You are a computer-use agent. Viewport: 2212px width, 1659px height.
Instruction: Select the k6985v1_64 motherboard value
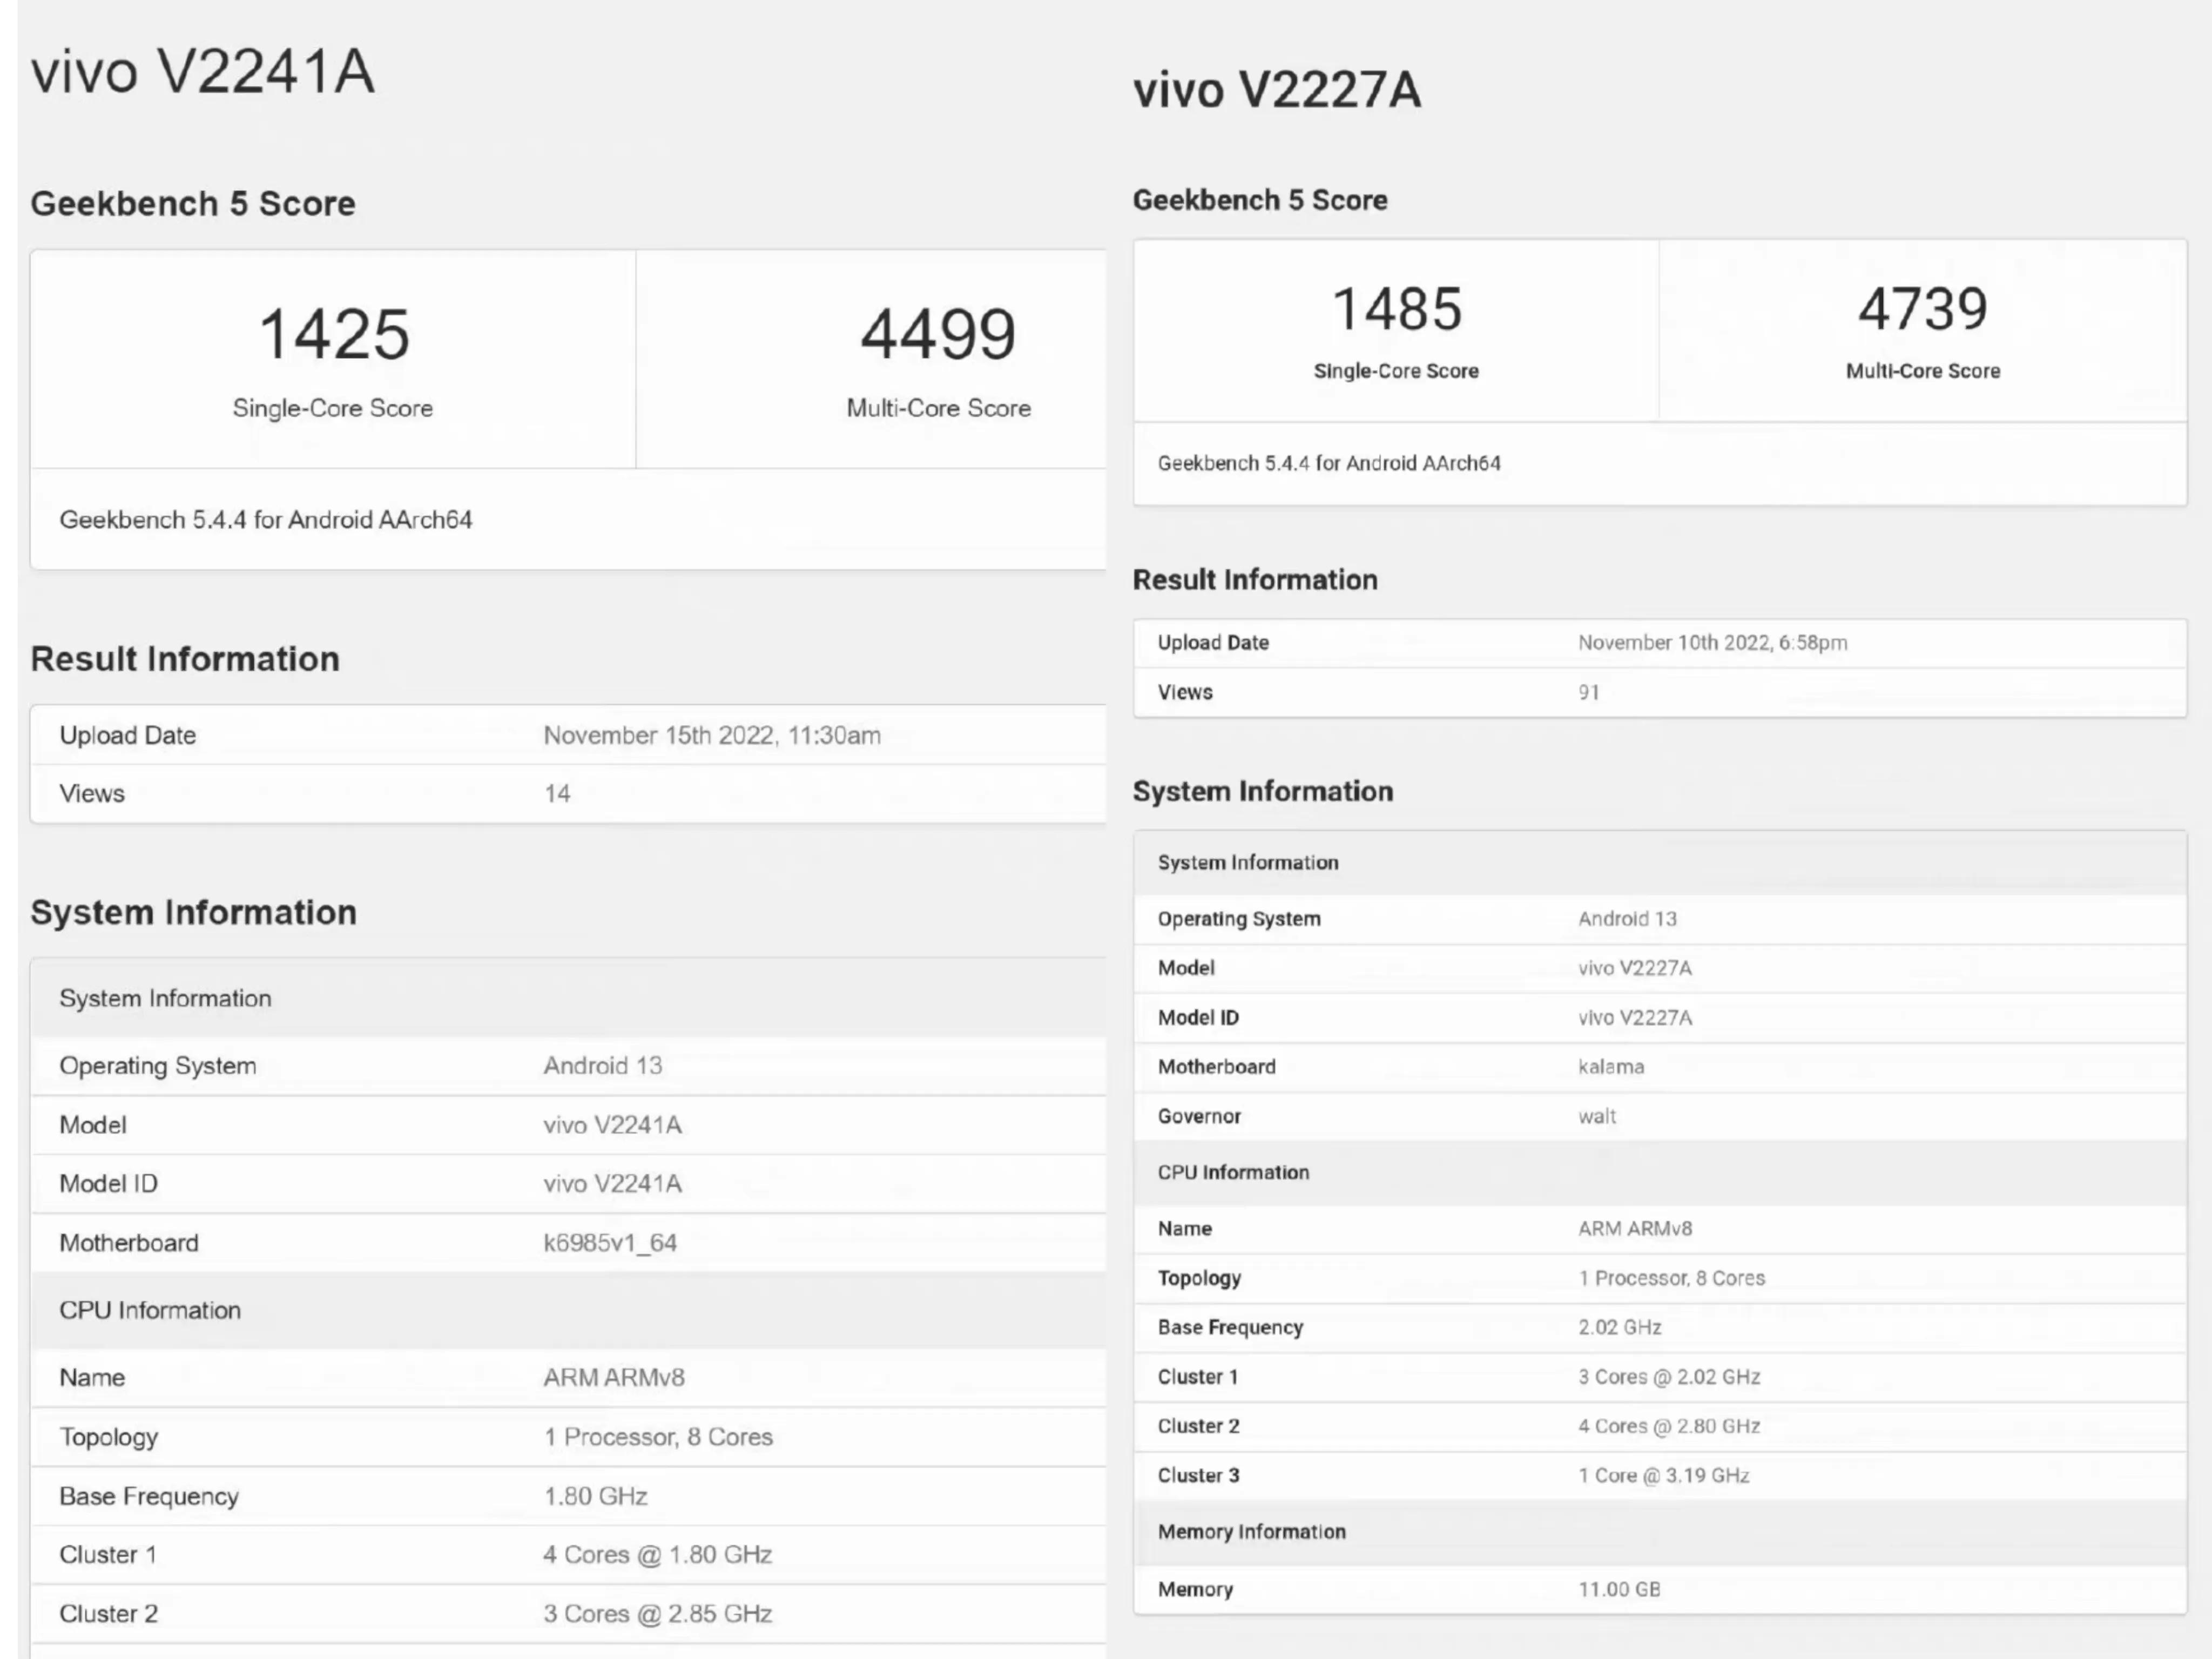[x=610, y=1243]
